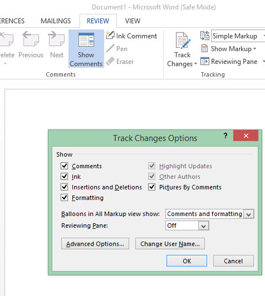Toggle the Show Comments button
Viewport: 265px width, 296px height.
pyautogui.click(x=86, y=49)
